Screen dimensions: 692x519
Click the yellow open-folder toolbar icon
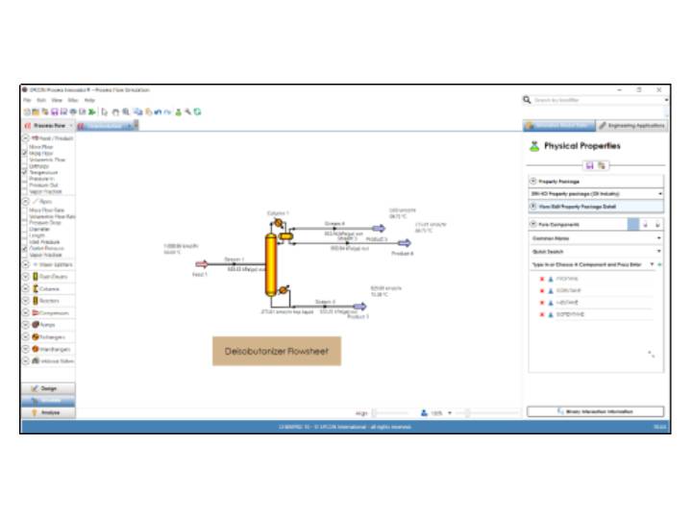(x=36, y=112)
